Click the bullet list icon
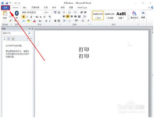This screenshot has height=118, width=154. 64,12
